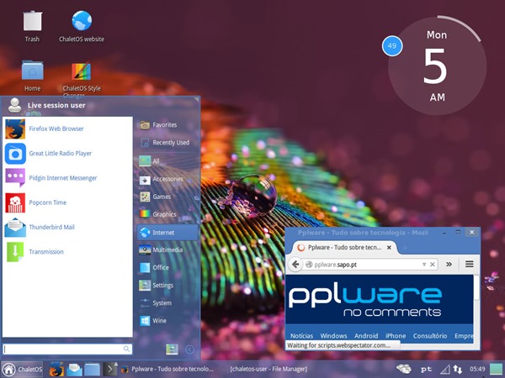Open the settings manager icon in menu footer
The height and width of the screenshot is (378, 505).
pyautogui.click(x=172, y=349)
